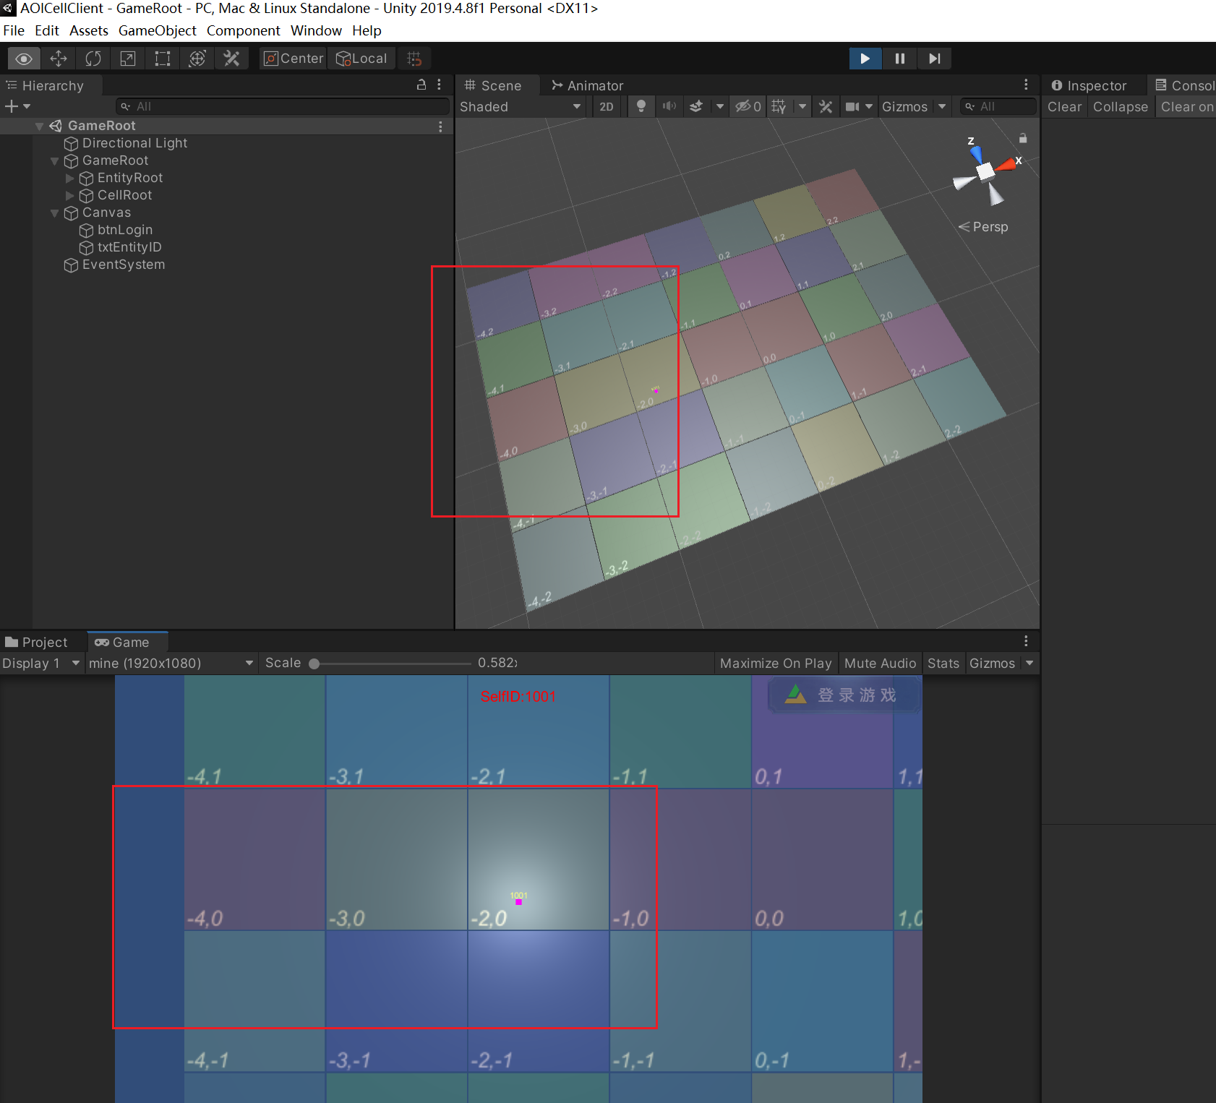Toggle the Hierarchy panel lock icon
The width and height of the screenshot is (1216, 1103).
point(421,85)
